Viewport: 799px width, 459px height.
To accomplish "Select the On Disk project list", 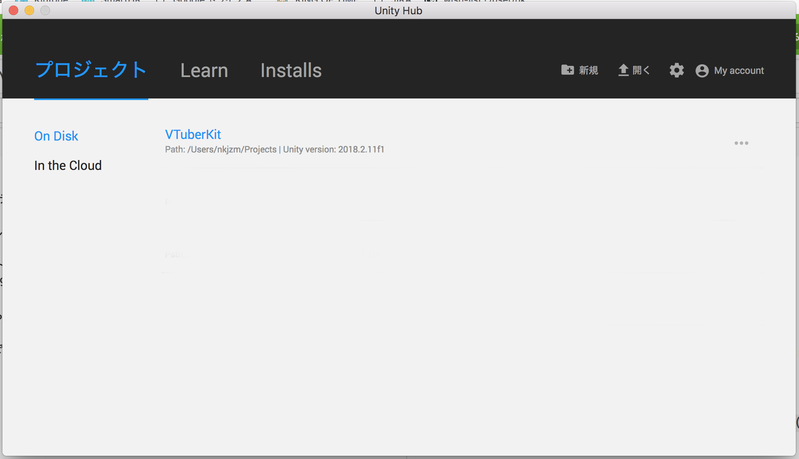I will [56, 136].
